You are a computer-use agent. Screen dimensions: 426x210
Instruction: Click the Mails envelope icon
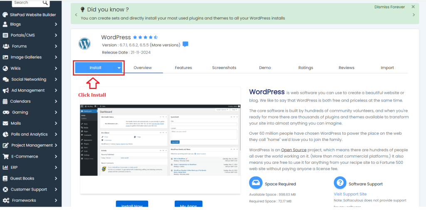pyautogui.click(x=5, y=124)
